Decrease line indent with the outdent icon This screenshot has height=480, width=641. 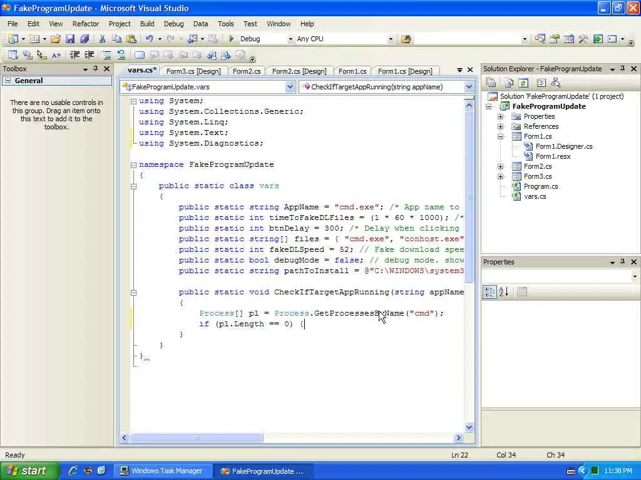pos(75,55)
